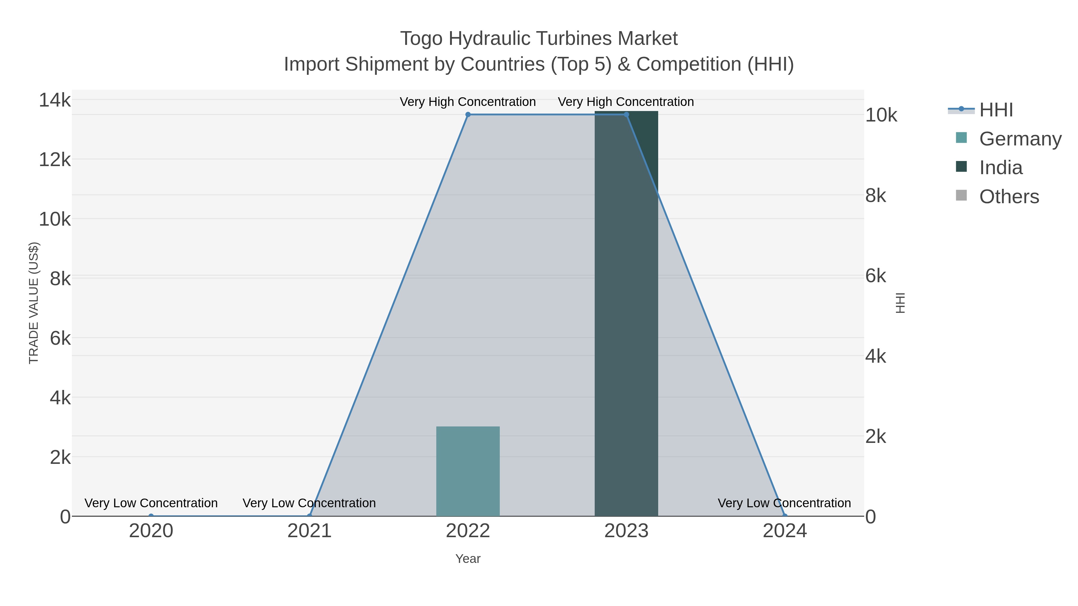The width and height of the screenshot is (1078, 606).
Task: Click the chart title 'Togo Hydraulic Turbines Market'
Action: [x=539, y=39]
